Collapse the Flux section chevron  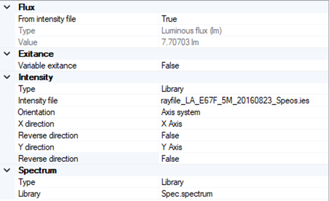(6, 7)
